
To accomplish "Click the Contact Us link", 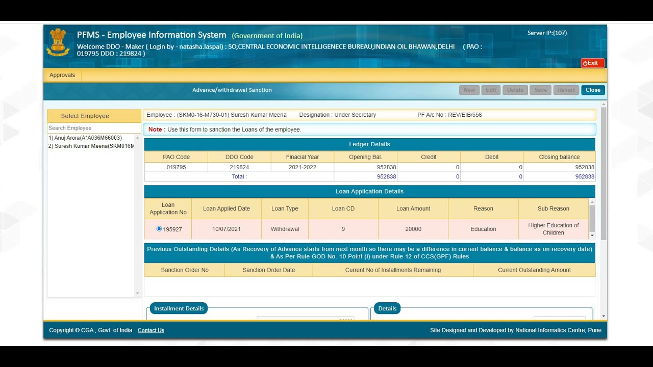I will [x=151, y=330].
